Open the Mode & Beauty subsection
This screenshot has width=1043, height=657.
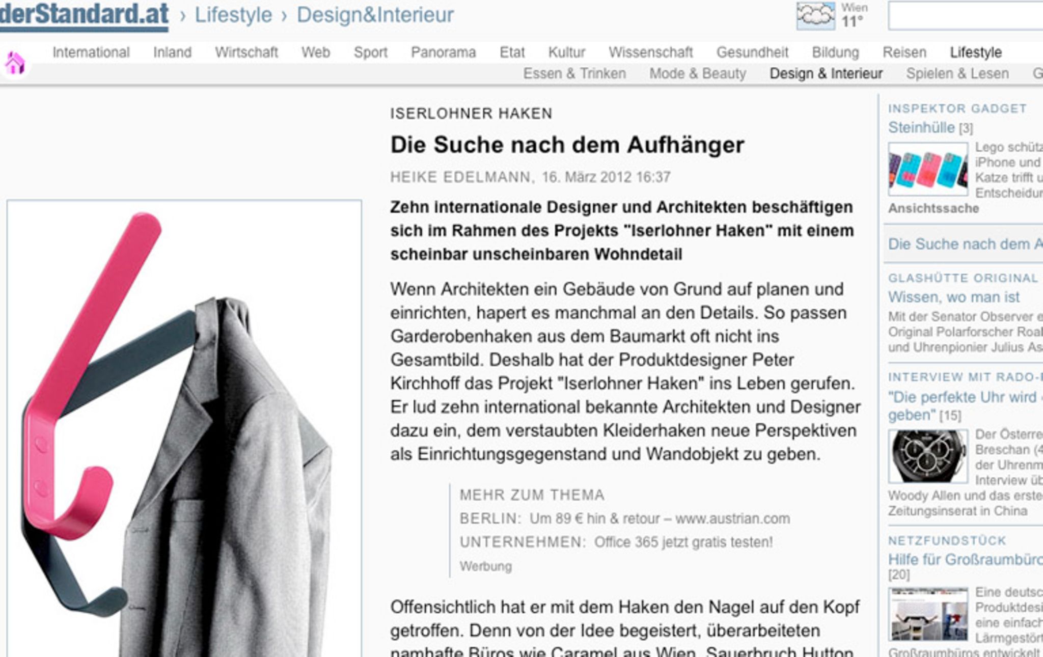click(698, 74)
